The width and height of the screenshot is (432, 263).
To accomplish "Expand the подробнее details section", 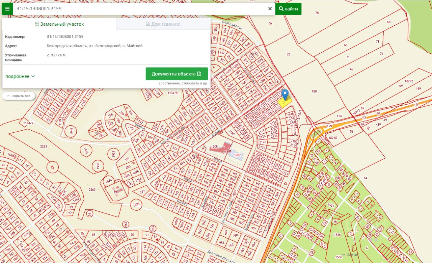I will 20,76.
